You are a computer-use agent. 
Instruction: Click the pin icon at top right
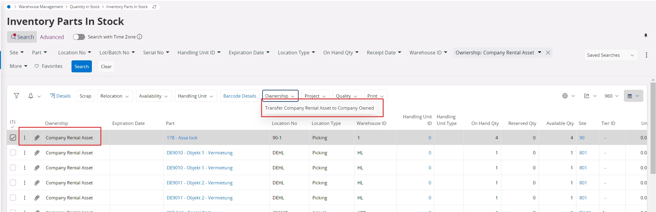click(x=646, y=36)
